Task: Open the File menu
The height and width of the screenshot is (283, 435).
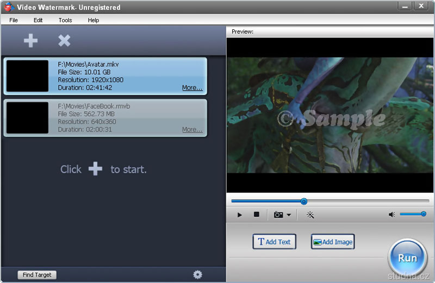Action: point(14,20)
